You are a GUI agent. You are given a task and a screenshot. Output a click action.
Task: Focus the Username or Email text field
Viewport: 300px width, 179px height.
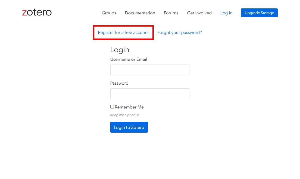pos(150,70)
